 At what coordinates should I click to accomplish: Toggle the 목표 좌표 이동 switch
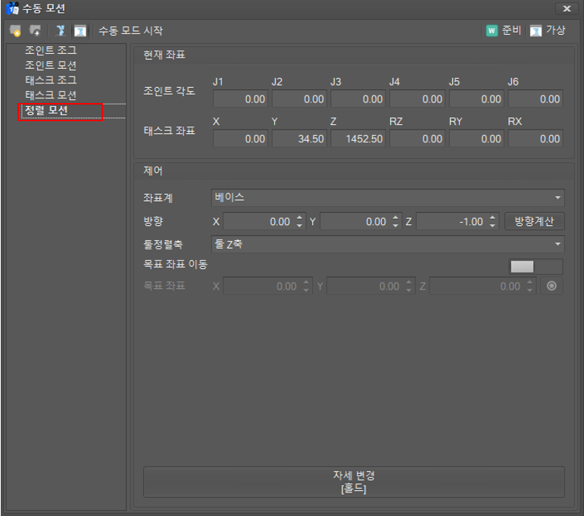(536, 266)
